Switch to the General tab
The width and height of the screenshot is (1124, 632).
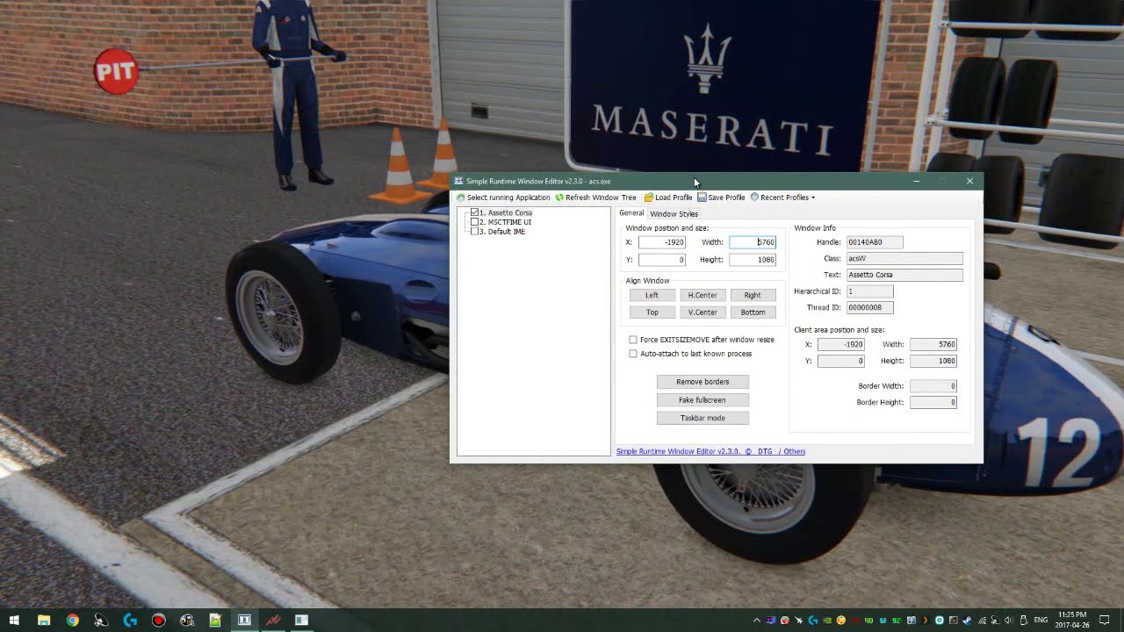tap(631, 213)
